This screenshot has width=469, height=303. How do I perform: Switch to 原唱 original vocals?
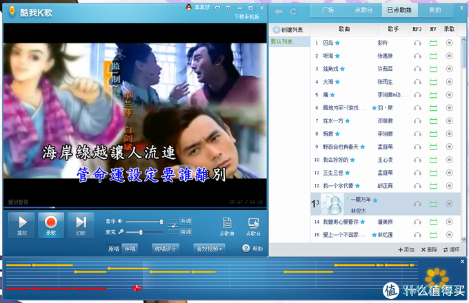tap(114, 249)
